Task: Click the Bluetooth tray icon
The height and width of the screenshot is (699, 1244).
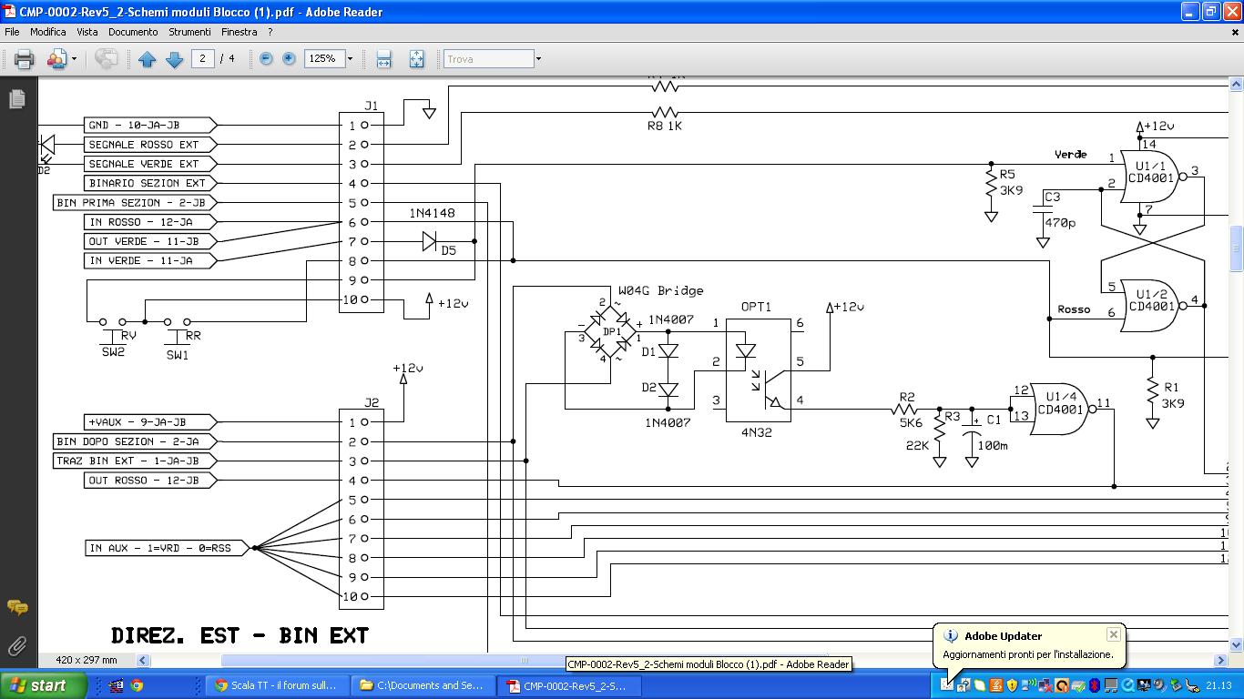Action: [x=1095, y=686]
